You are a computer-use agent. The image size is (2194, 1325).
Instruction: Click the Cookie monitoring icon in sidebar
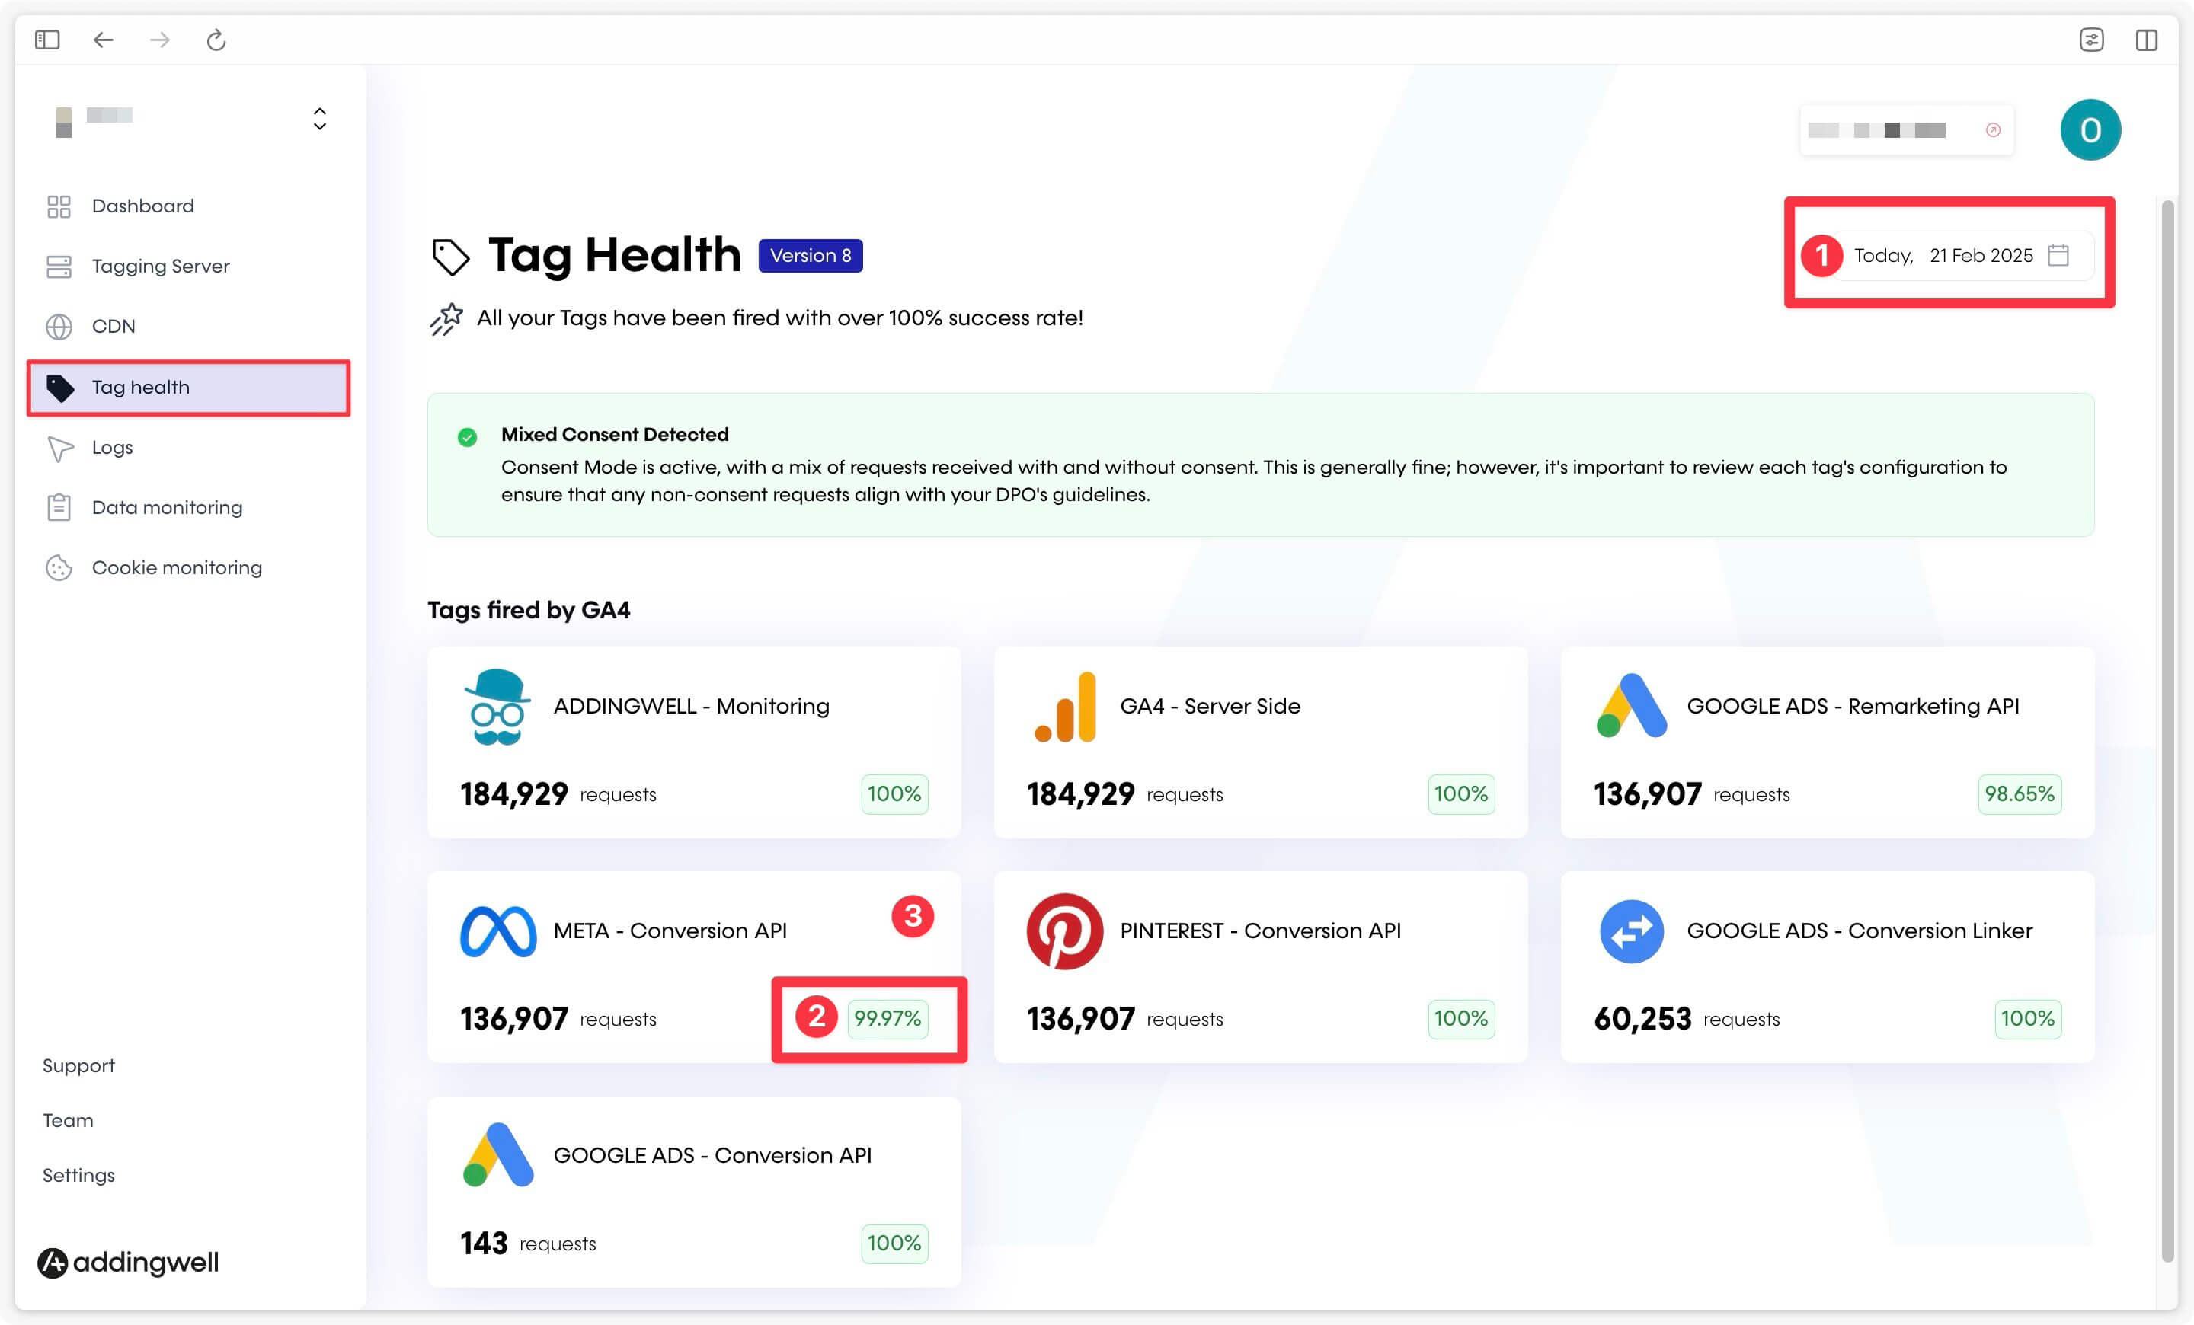click(x=58, y=567)
